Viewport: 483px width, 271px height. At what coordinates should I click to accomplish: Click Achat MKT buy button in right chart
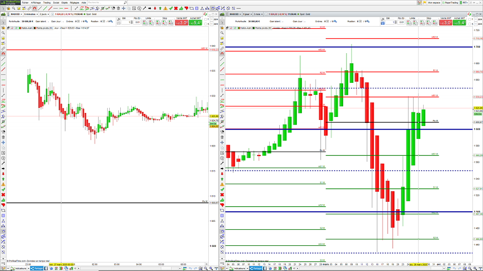coord(459,23)
